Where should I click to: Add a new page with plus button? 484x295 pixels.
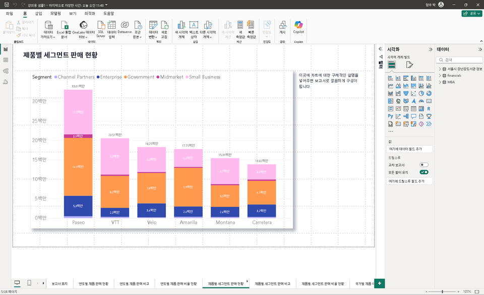[379, 283]
